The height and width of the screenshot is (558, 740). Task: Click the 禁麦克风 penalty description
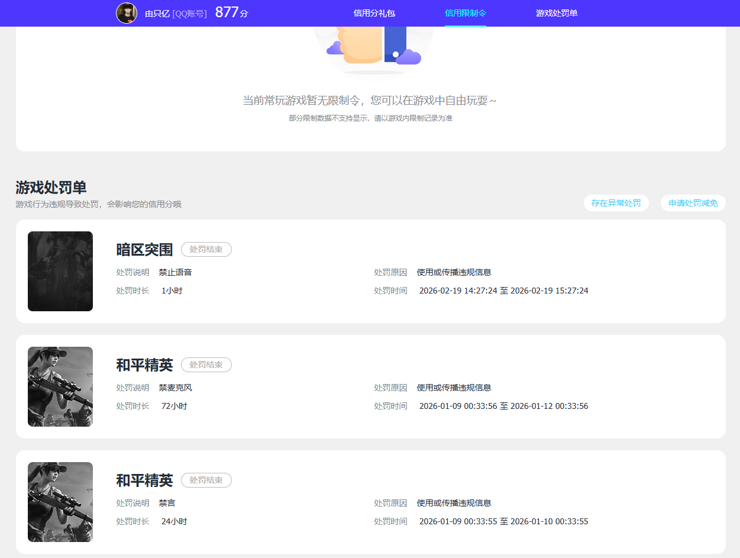[175, 388]
